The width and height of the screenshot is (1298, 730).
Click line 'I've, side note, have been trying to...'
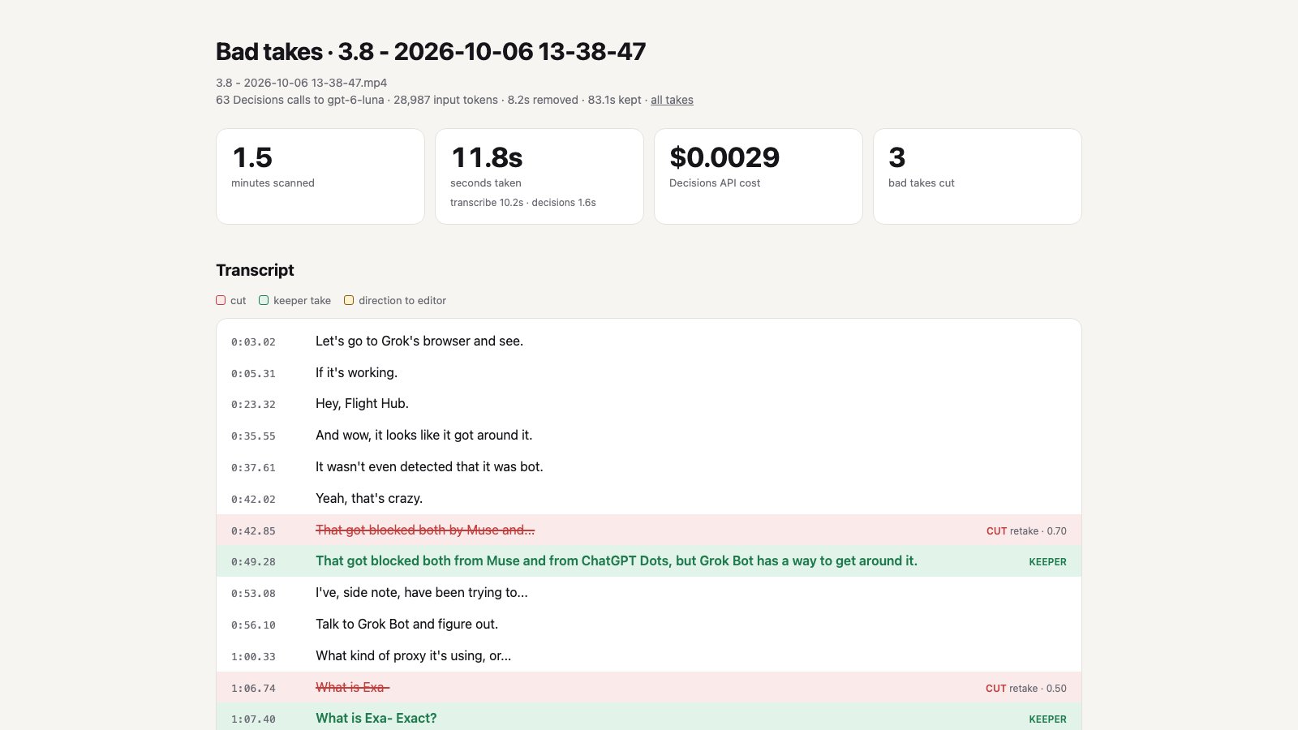tap(422, 592)
